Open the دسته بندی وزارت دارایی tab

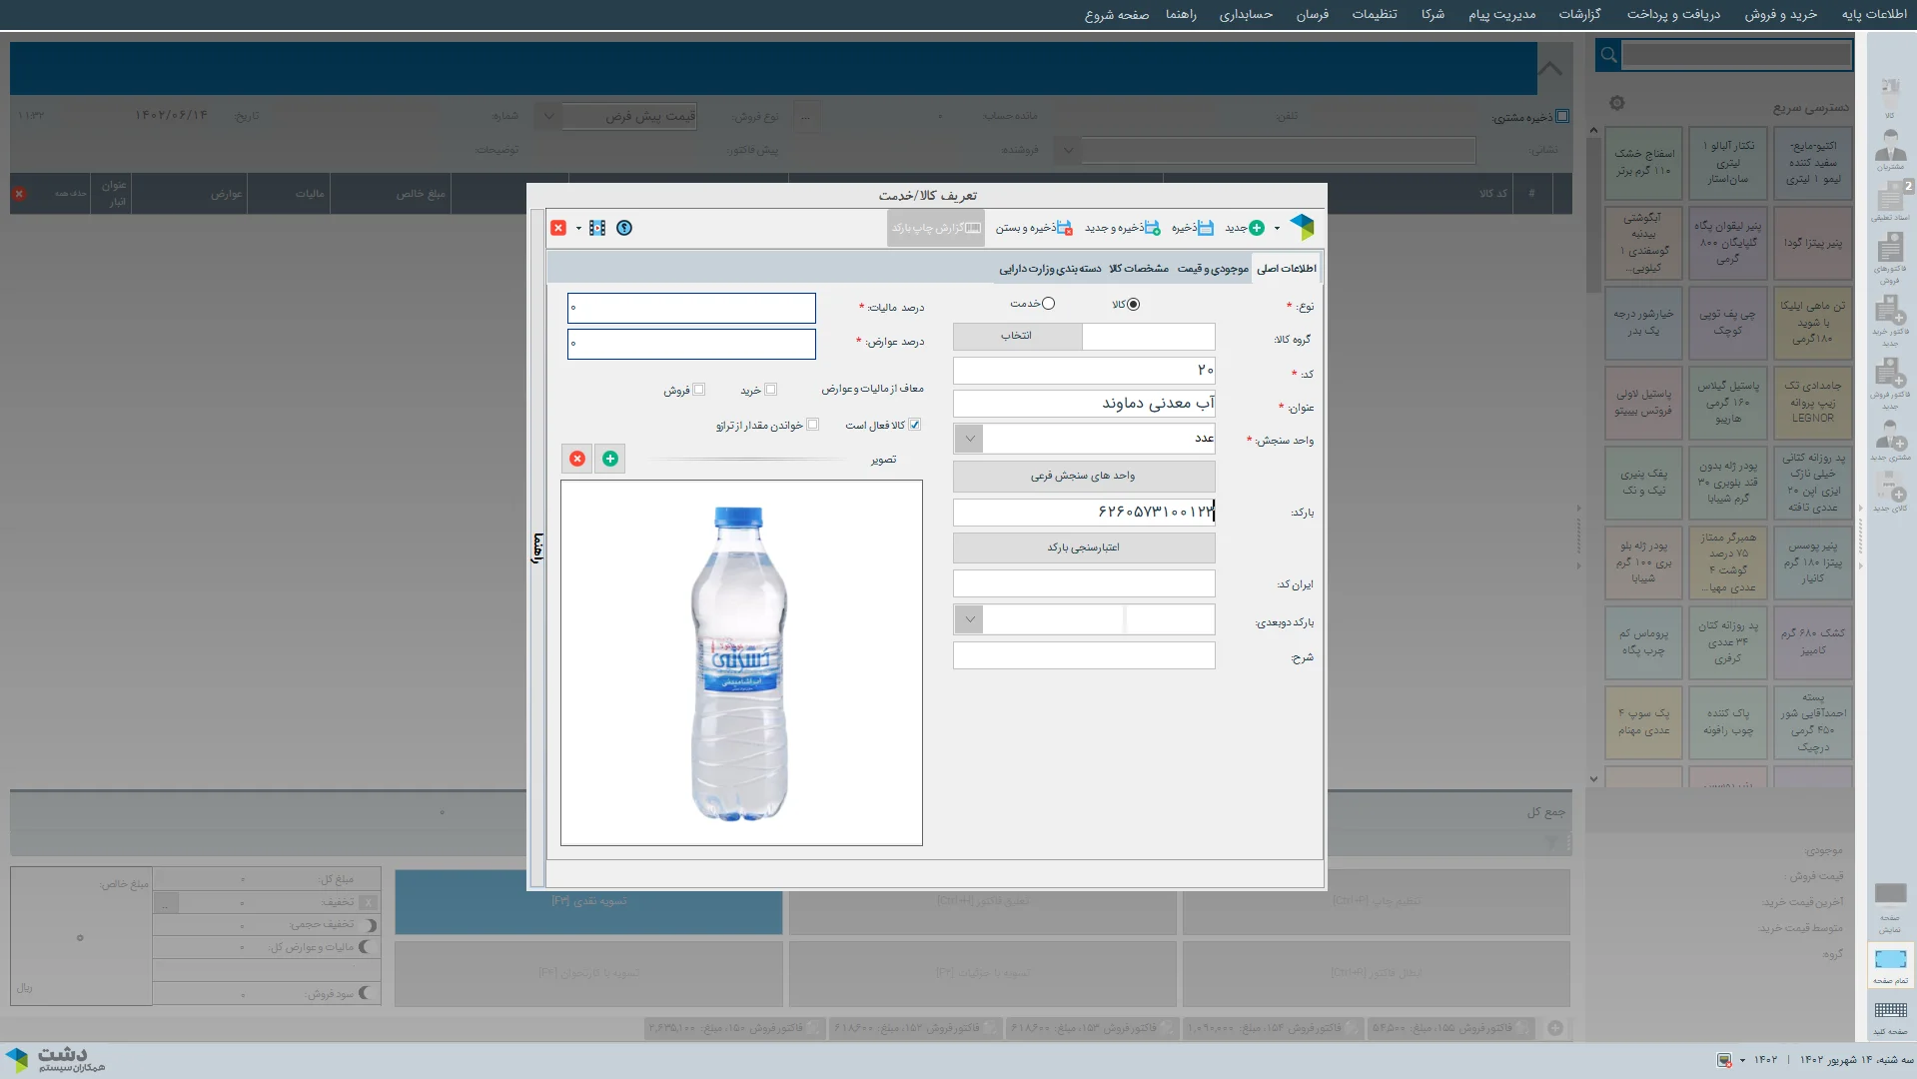[x=1050, y=269]
